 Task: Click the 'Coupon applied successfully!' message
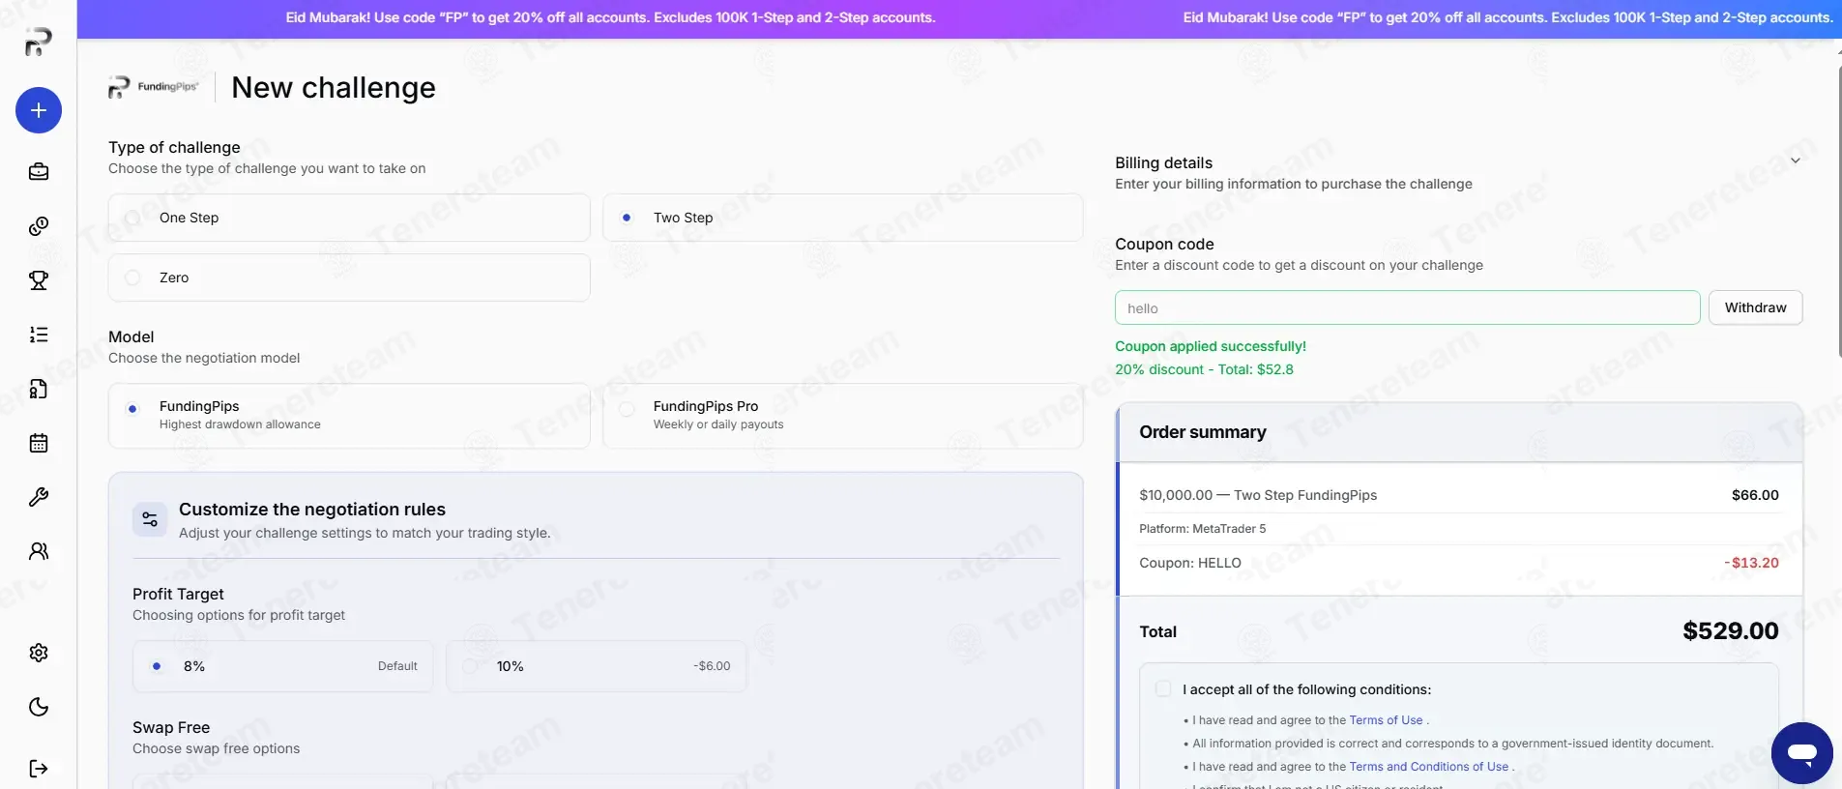coord(1211,346)
